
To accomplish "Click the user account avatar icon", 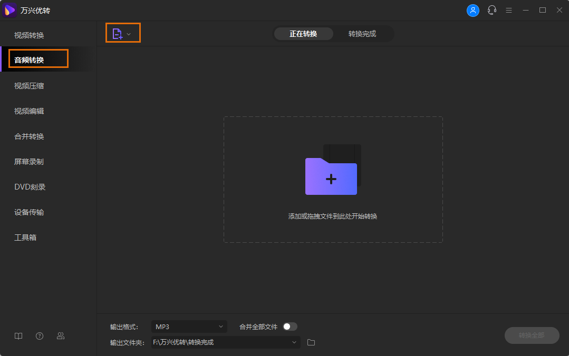I will (472, 10).
